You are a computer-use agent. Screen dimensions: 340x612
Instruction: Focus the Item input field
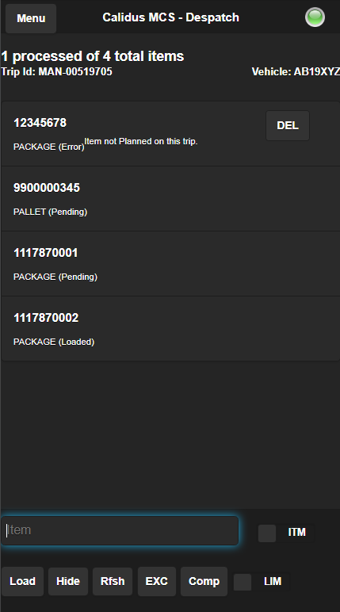pyautogui.click(x=120, y=531)
